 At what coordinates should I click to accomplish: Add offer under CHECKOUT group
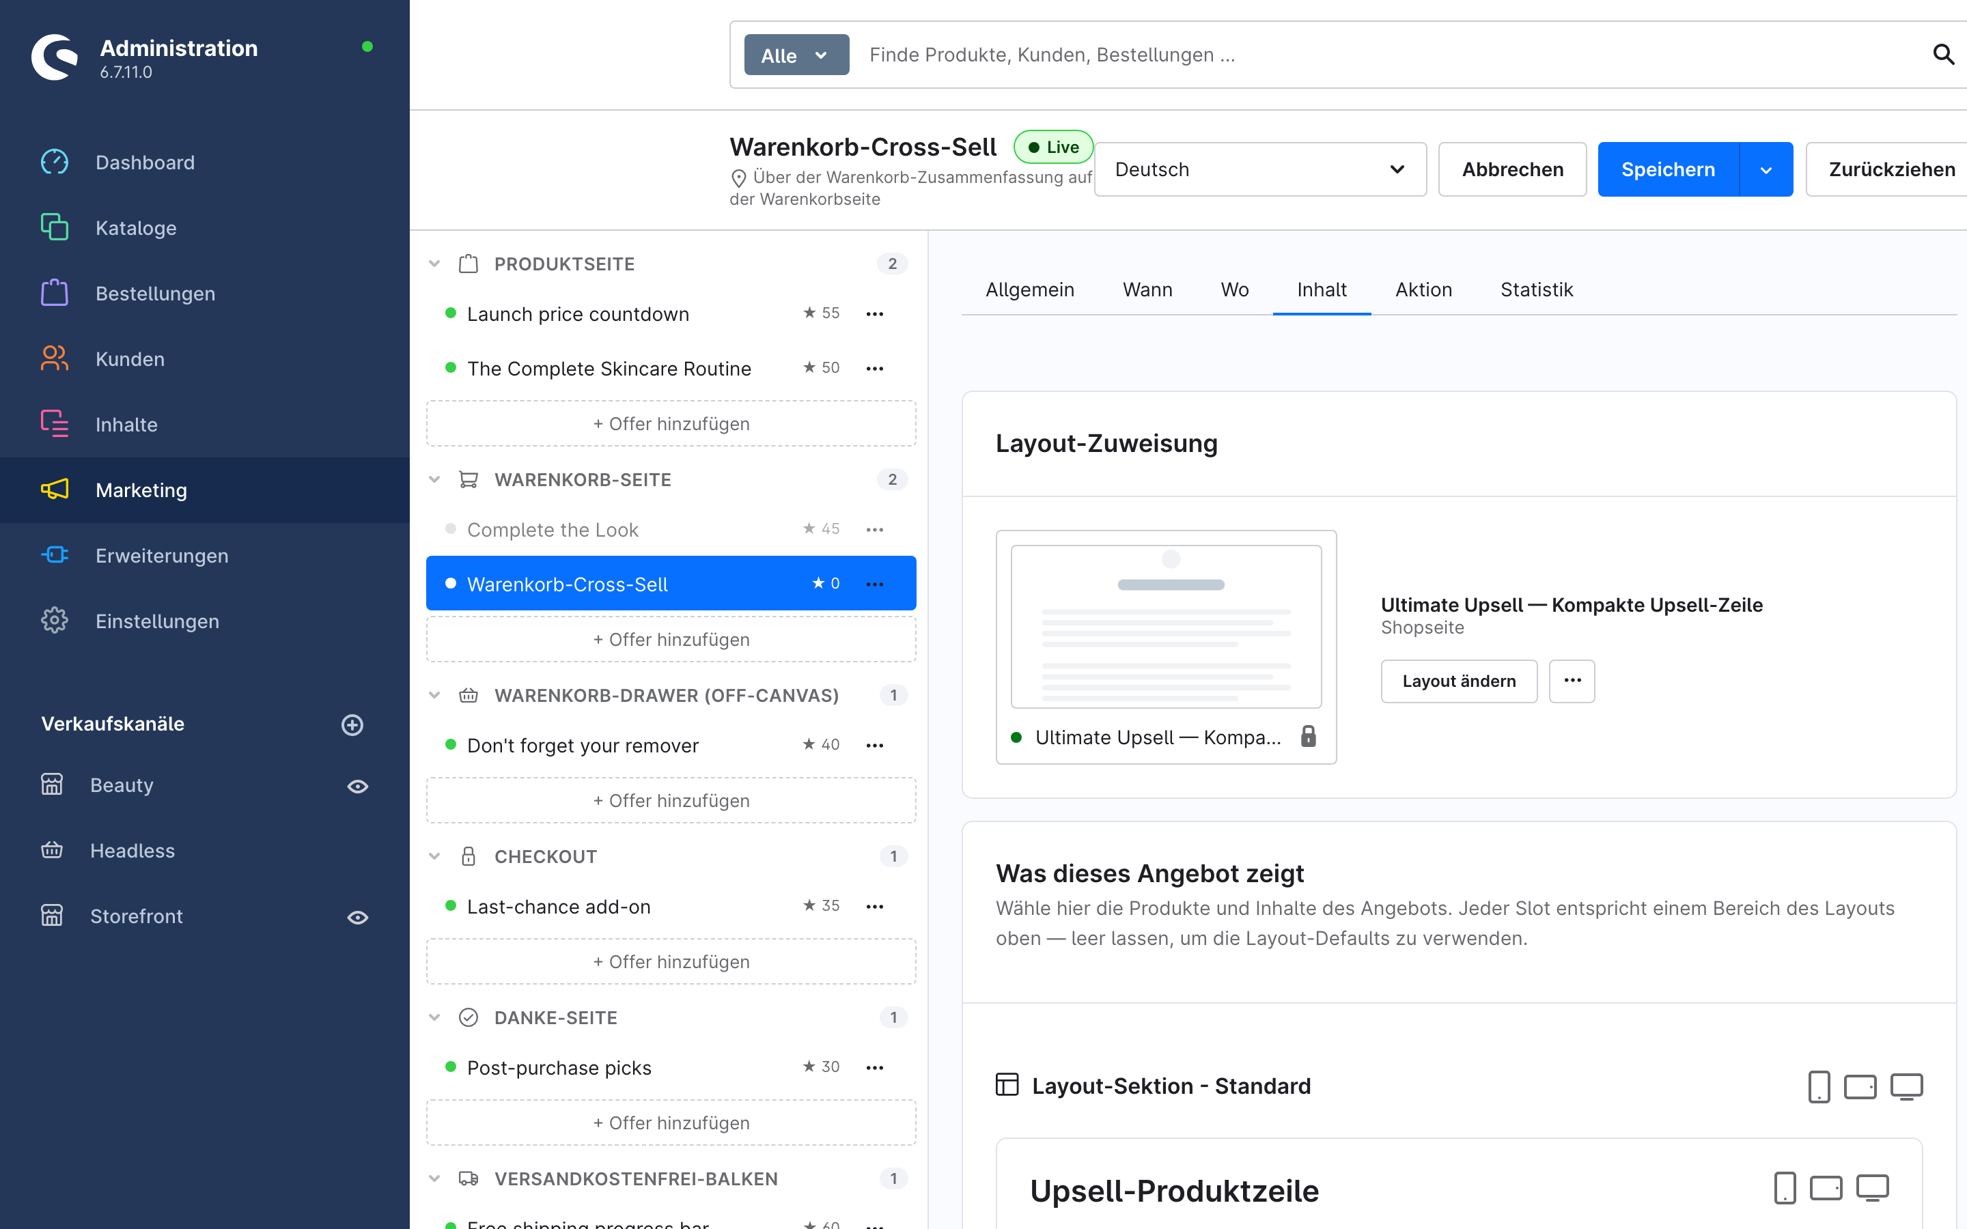671,961
